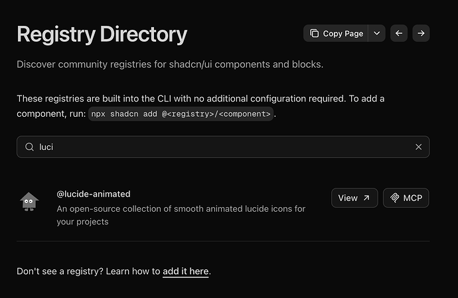Click the "Discover community registries" subtitle
This screenshot has width=458, height=298.
(x=170, y=65)
